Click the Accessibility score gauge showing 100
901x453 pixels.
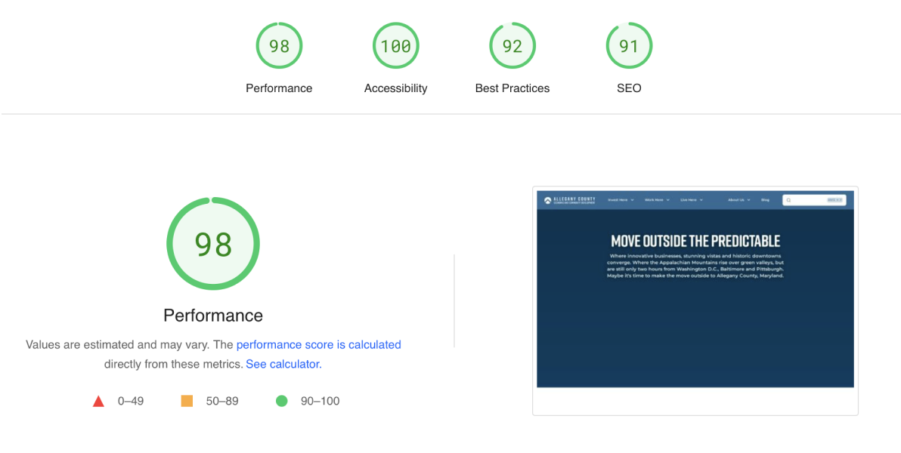click(x=395, y=46)
